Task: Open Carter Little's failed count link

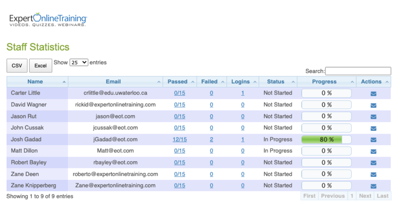Action: 211,93
